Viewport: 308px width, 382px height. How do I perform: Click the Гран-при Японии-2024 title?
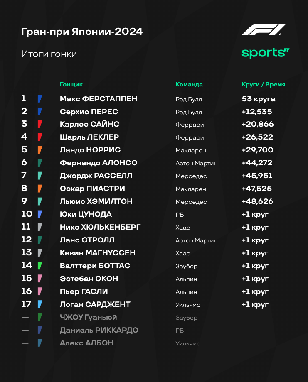[x=82, y=32]
